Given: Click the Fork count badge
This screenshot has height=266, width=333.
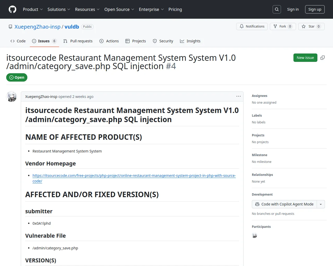Looking at the screenshot, I should [x=290, y=26].
